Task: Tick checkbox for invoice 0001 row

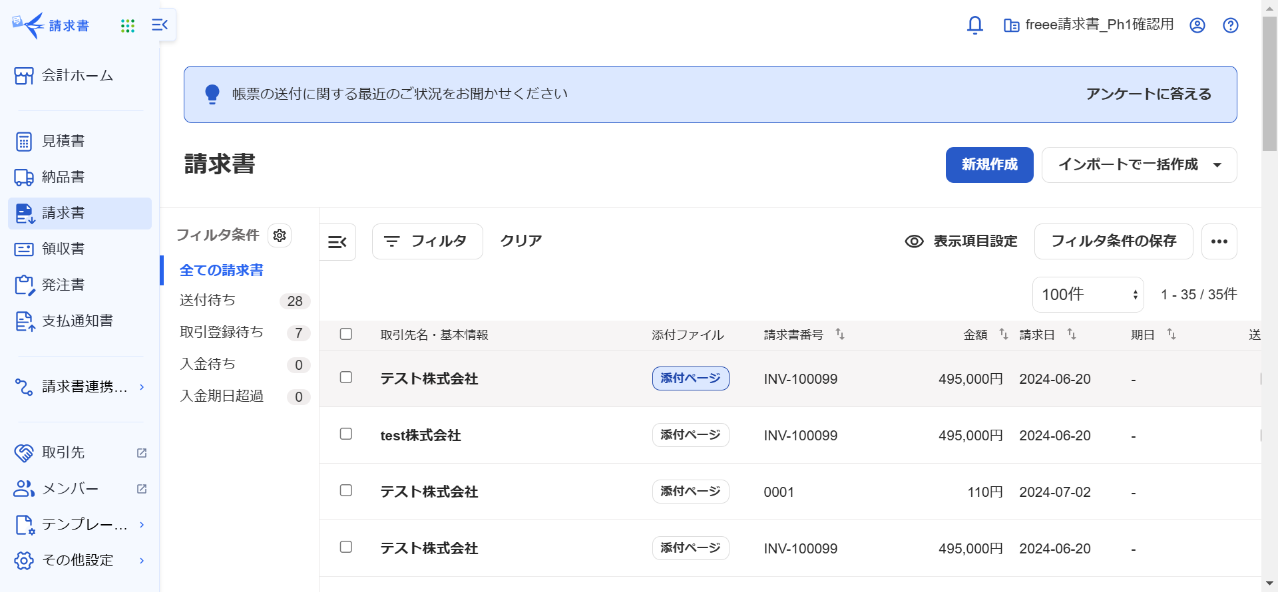Action: (x=346, y=490)
